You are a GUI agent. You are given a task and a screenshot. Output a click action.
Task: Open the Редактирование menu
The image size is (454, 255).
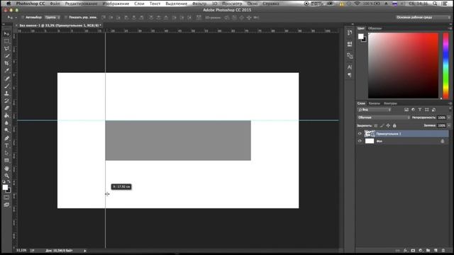(81, 4)
